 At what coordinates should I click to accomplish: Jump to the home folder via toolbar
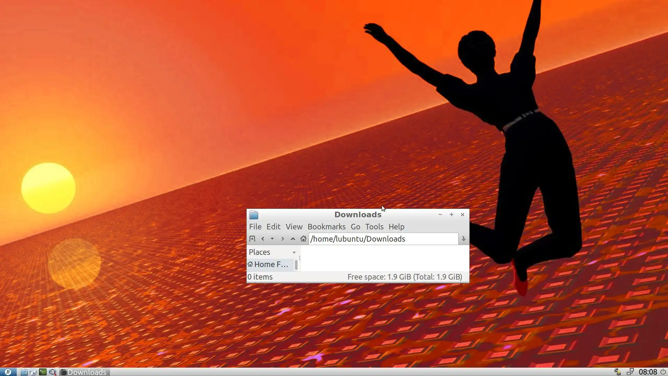click(303, 239)
